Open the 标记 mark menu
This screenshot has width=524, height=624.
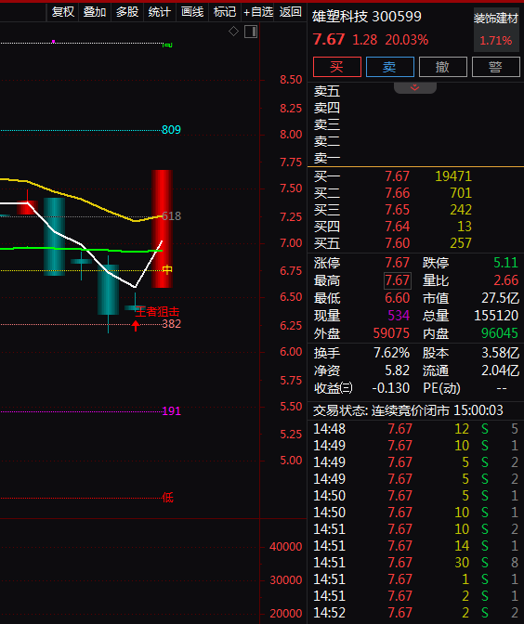pyautogui.click(x=225, y=12)
